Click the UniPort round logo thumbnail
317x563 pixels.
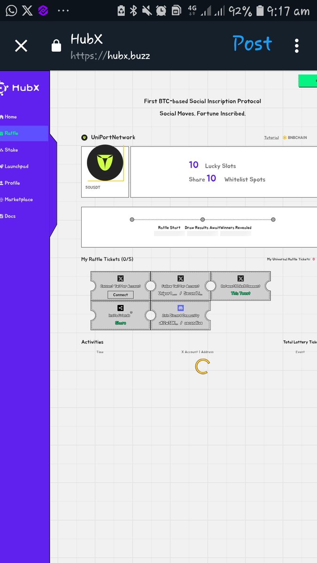click(x=105, y=163)
